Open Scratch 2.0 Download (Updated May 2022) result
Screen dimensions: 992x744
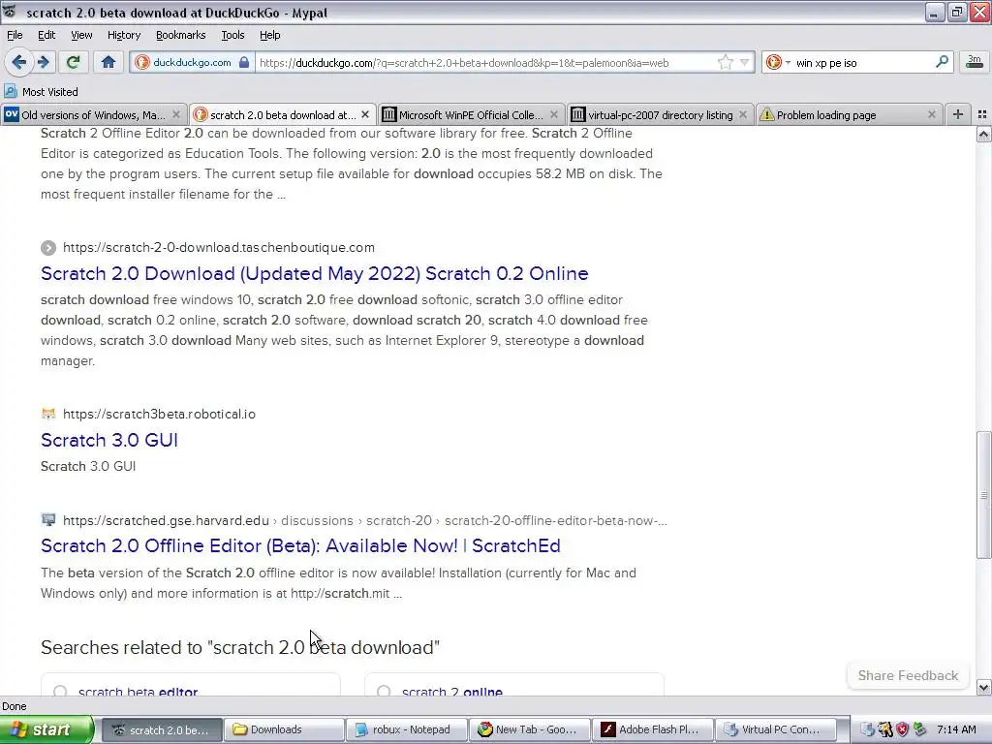click(315, 273)
